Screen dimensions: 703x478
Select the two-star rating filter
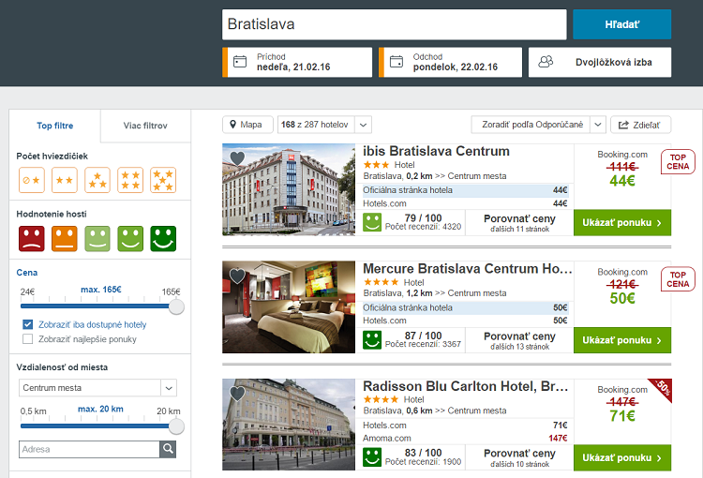tap(65, 180)
